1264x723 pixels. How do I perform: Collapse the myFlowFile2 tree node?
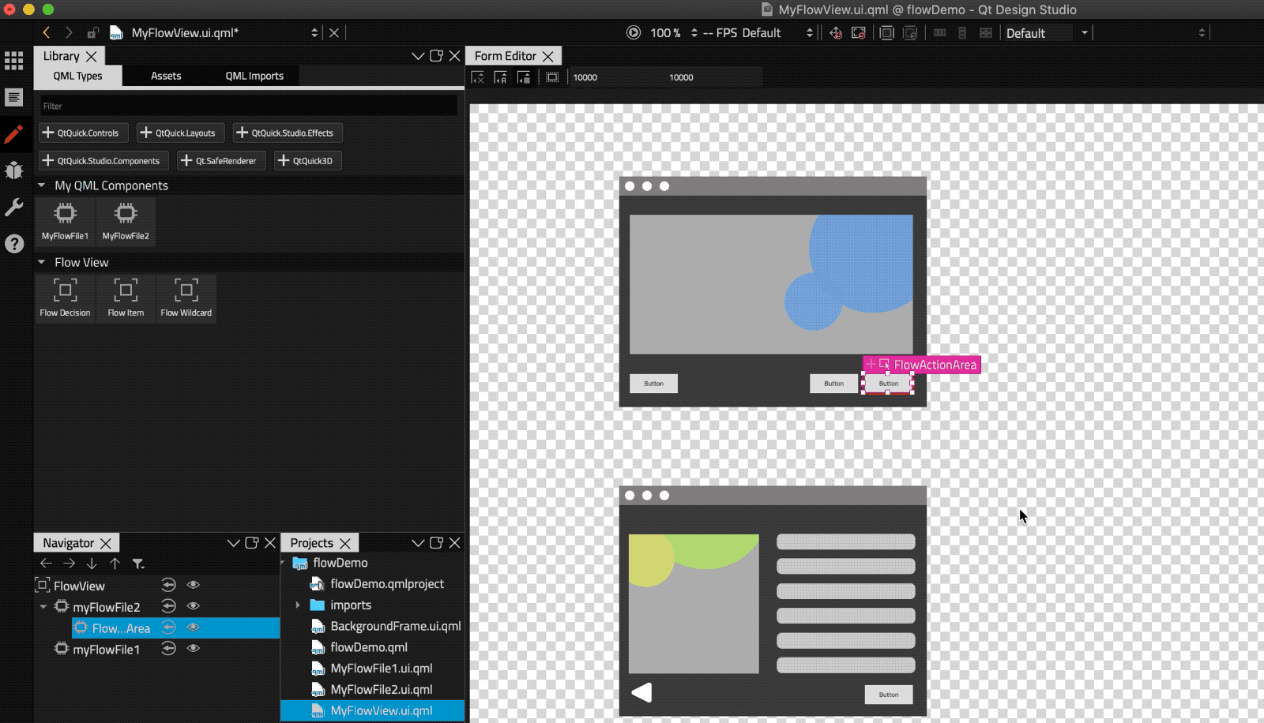(43, 606)
